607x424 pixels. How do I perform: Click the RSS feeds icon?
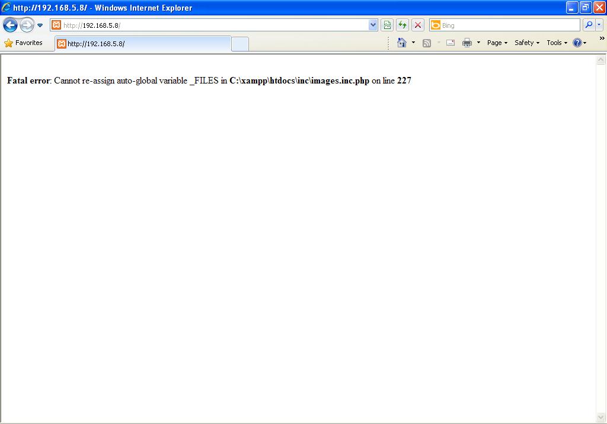[x=427, y=43]
